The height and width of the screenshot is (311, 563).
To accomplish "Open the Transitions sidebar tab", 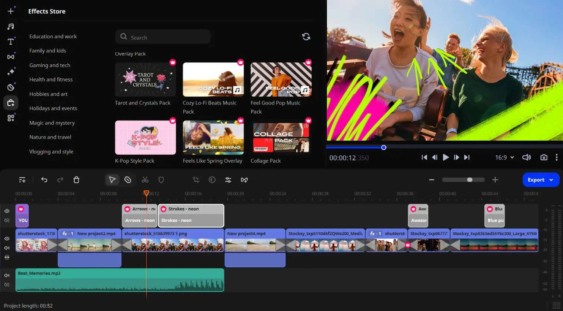I will [x=11, y=57].
